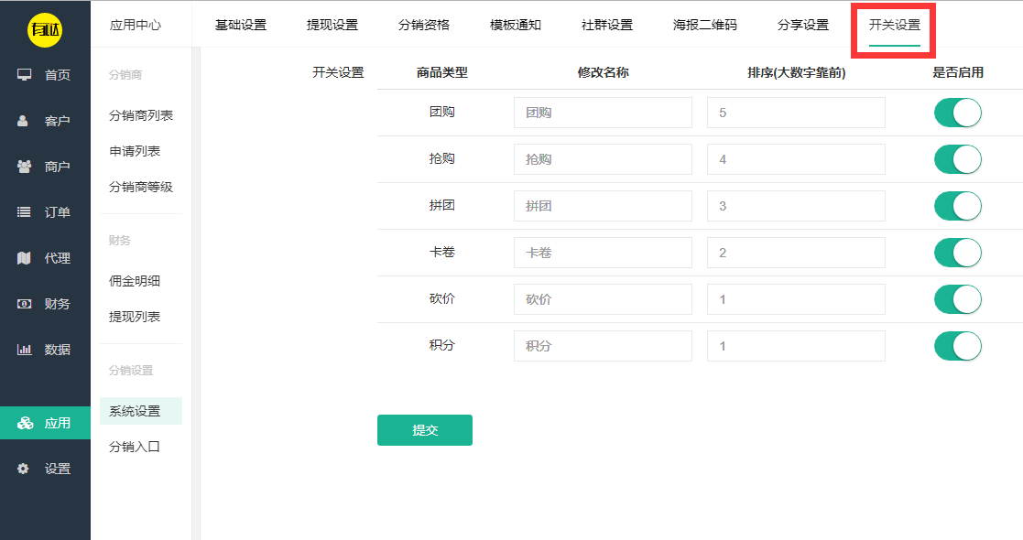
Task: Open the 基础设置 tab
Action: pyautogui.click(x=241, y=25)
